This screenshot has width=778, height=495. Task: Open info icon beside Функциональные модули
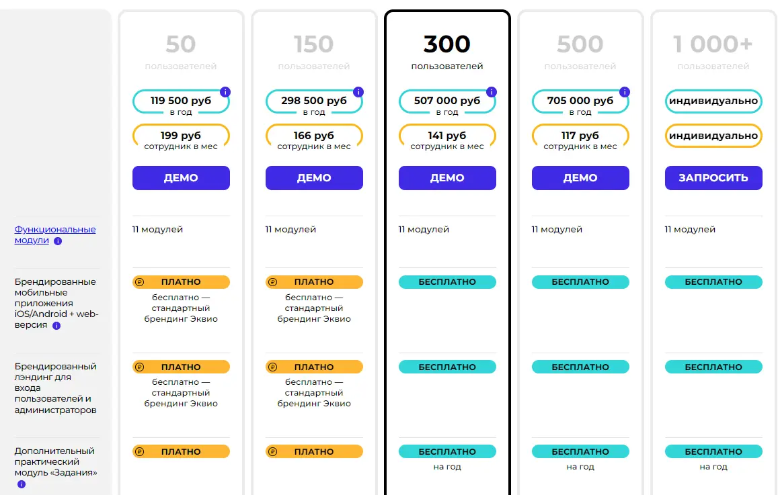coord(58,241)
